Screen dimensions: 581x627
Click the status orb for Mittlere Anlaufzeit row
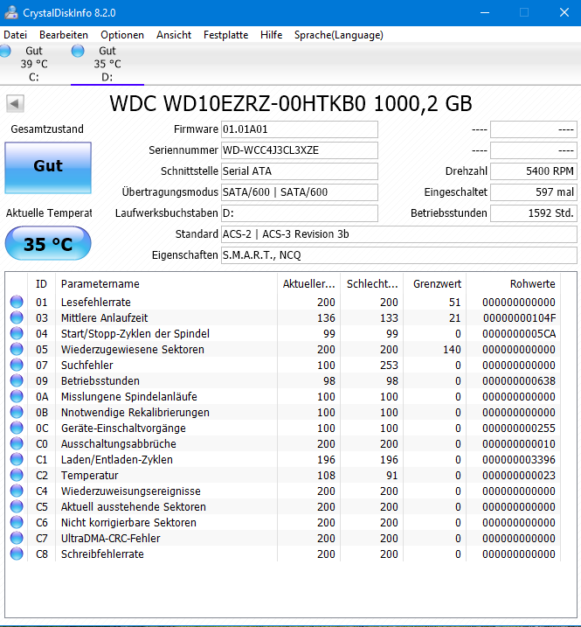(x=17, y=317)
